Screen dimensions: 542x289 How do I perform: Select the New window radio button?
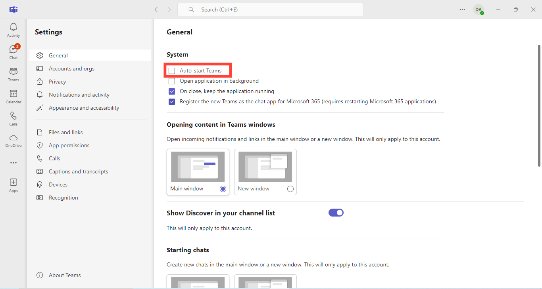(290, 189)
